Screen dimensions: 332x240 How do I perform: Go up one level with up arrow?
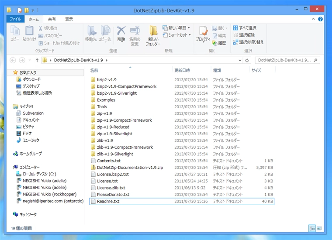point(37,60)
